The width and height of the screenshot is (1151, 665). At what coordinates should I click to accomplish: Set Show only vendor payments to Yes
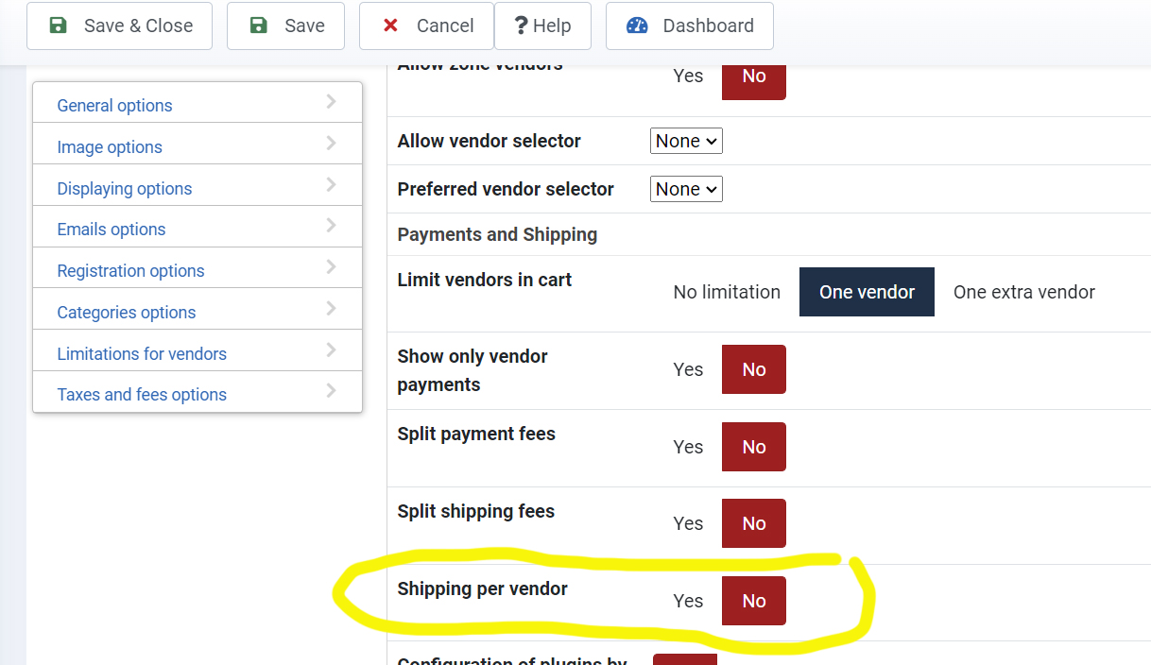(688, 369)
